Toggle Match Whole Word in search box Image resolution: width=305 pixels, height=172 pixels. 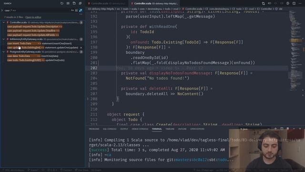(76, 11)
